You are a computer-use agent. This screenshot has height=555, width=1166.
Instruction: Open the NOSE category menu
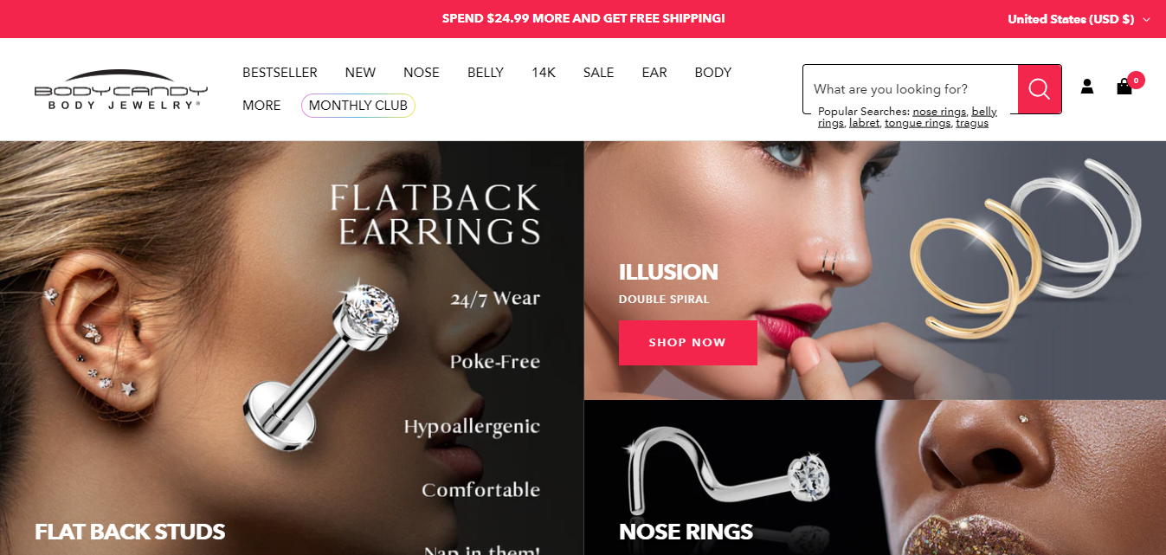pyautogui.click(x=422, y=73)
